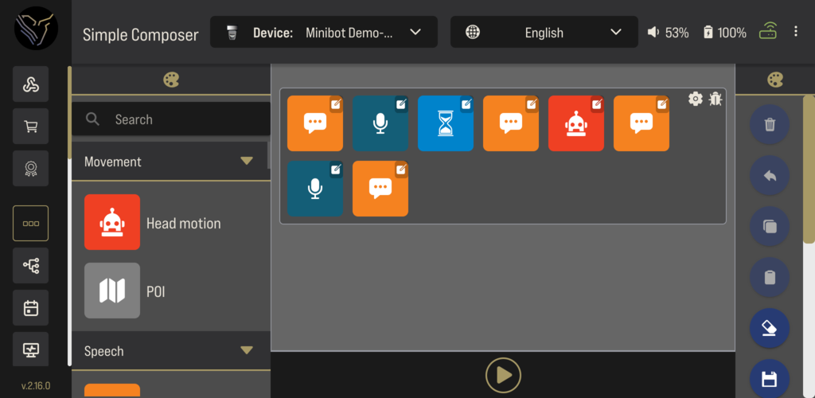
Task: Open the award badge sidebar page
Action: [x=31, y=168]
